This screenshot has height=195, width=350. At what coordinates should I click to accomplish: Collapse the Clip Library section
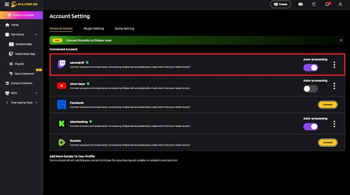coord(36,35)
